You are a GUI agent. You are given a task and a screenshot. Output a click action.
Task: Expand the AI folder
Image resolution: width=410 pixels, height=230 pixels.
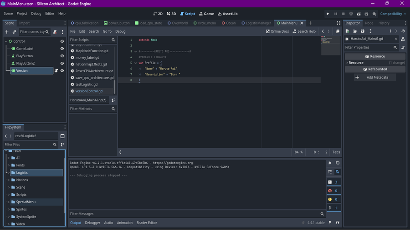9,158
